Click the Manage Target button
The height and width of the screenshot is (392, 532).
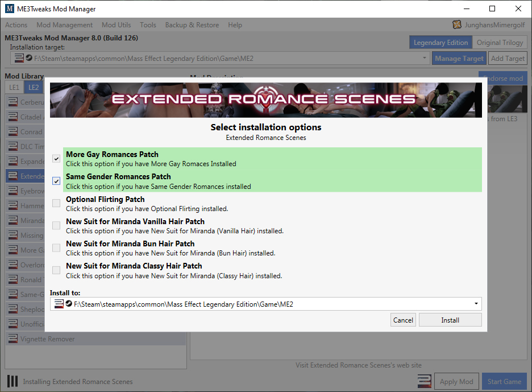[x=459, y=59]
